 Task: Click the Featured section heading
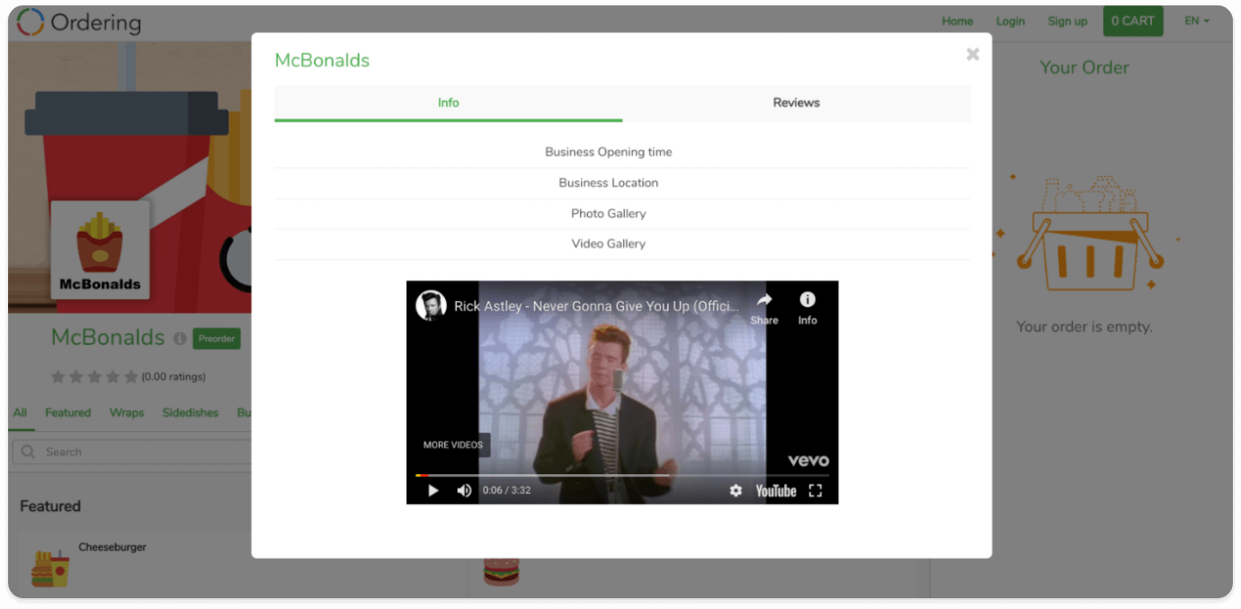pos(50,507)
